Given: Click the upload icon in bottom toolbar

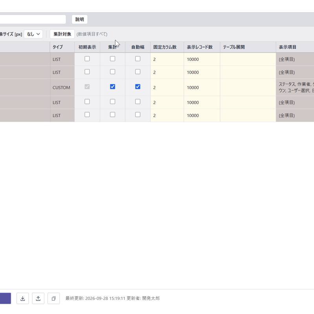Looking at the screenshot, I should click(38, 298).
